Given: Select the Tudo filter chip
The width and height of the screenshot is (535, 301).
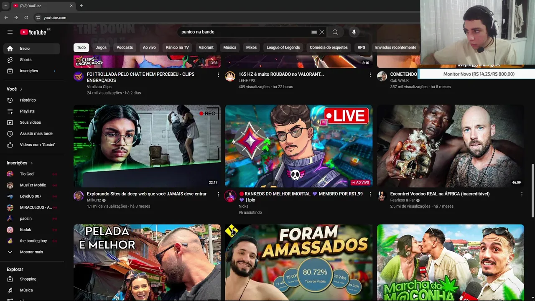Looking at the screenshot, I should point(81,48).
